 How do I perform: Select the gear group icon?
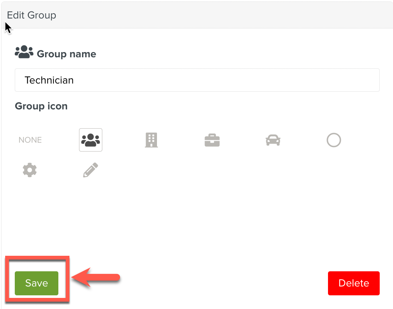click(30, 170)
